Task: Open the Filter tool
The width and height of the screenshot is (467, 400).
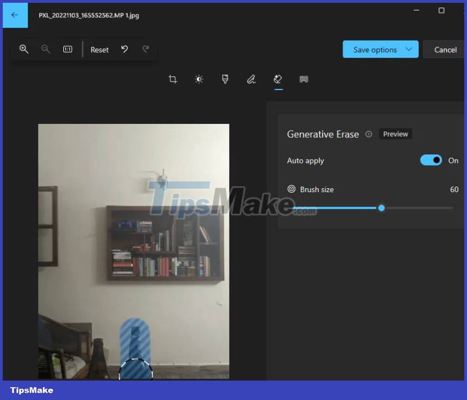Action: [x=225, y=79]
